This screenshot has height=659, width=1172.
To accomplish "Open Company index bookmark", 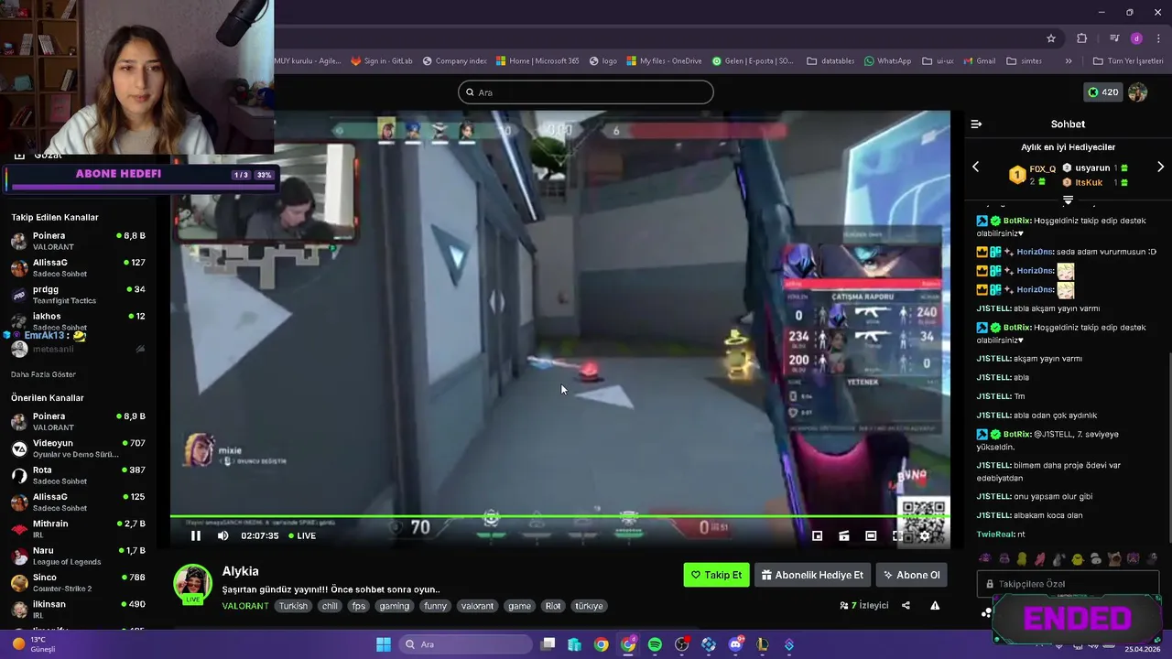I will click(454, 61).
